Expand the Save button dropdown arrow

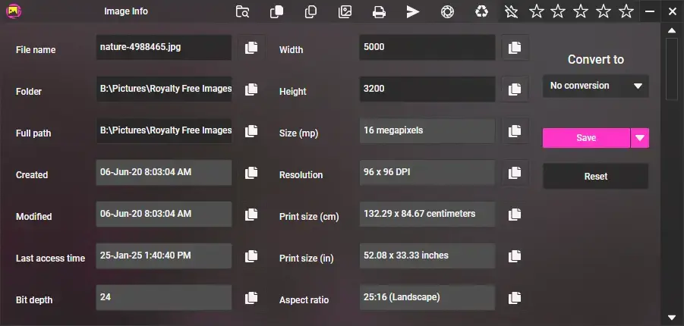click(640, 138)
